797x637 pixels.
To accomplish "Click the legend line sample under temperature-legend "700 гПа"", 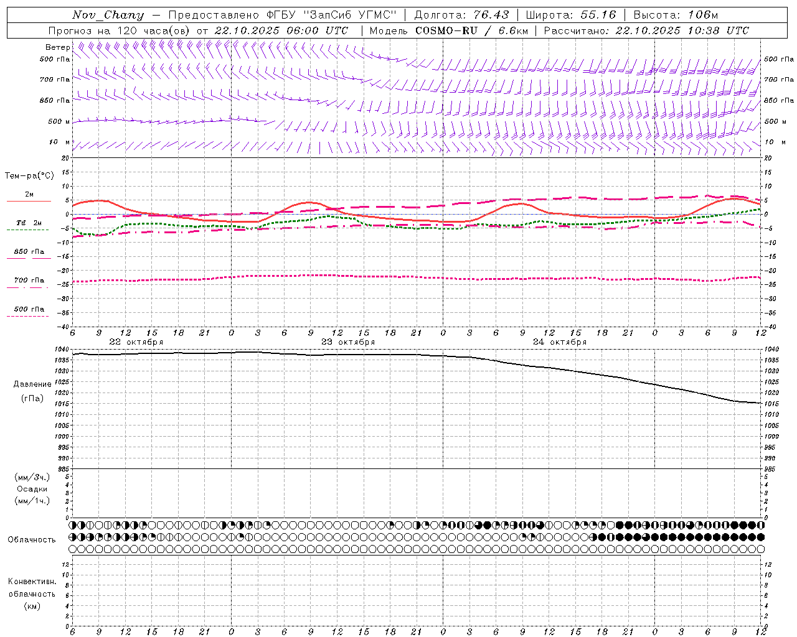I will click(27, 287).
